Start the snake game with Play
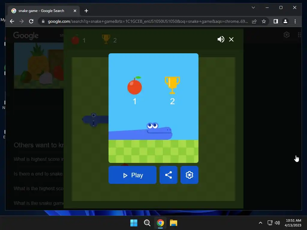307x230 pixels. (x=132, y=175)
